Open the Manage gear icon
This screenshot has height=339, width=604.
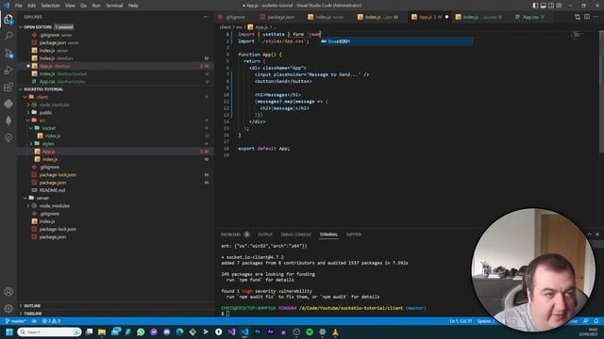(x=8, y=309)
